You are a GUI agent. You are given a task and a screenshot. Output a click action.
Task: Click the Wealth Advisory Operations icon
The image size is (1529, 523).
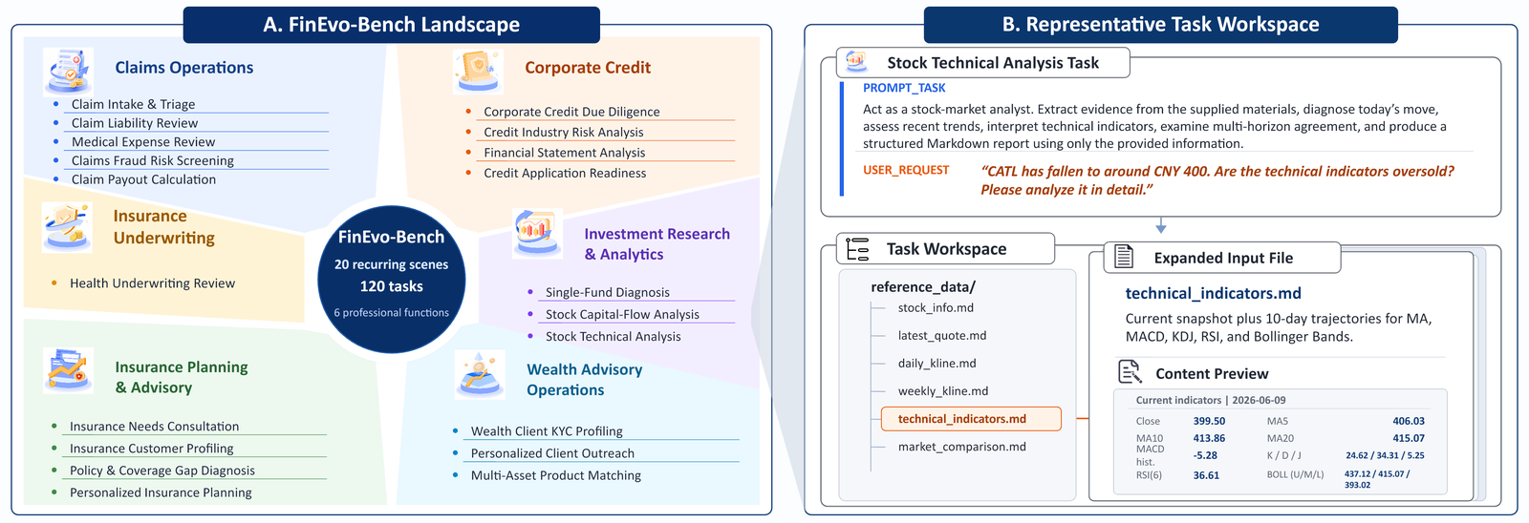click(x=479, y=374)
